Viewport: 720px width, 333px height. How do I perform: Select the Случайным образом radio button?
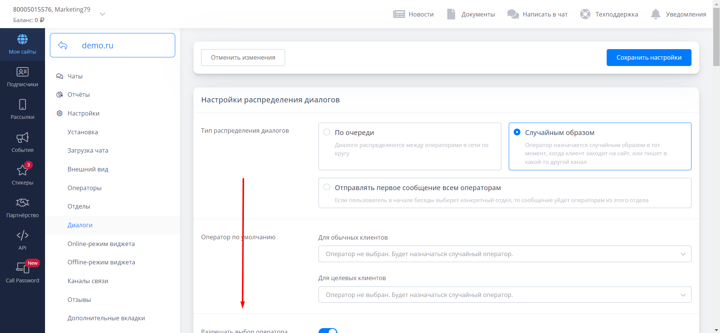517,132
